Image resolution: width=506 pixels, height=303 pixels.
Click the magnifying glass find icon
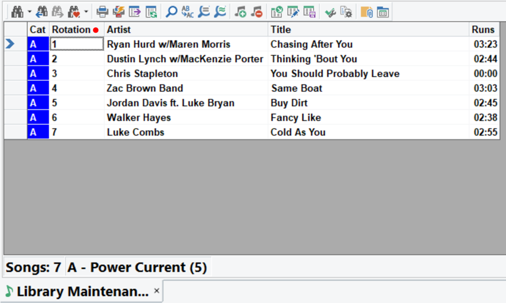(x=171, y=11)
